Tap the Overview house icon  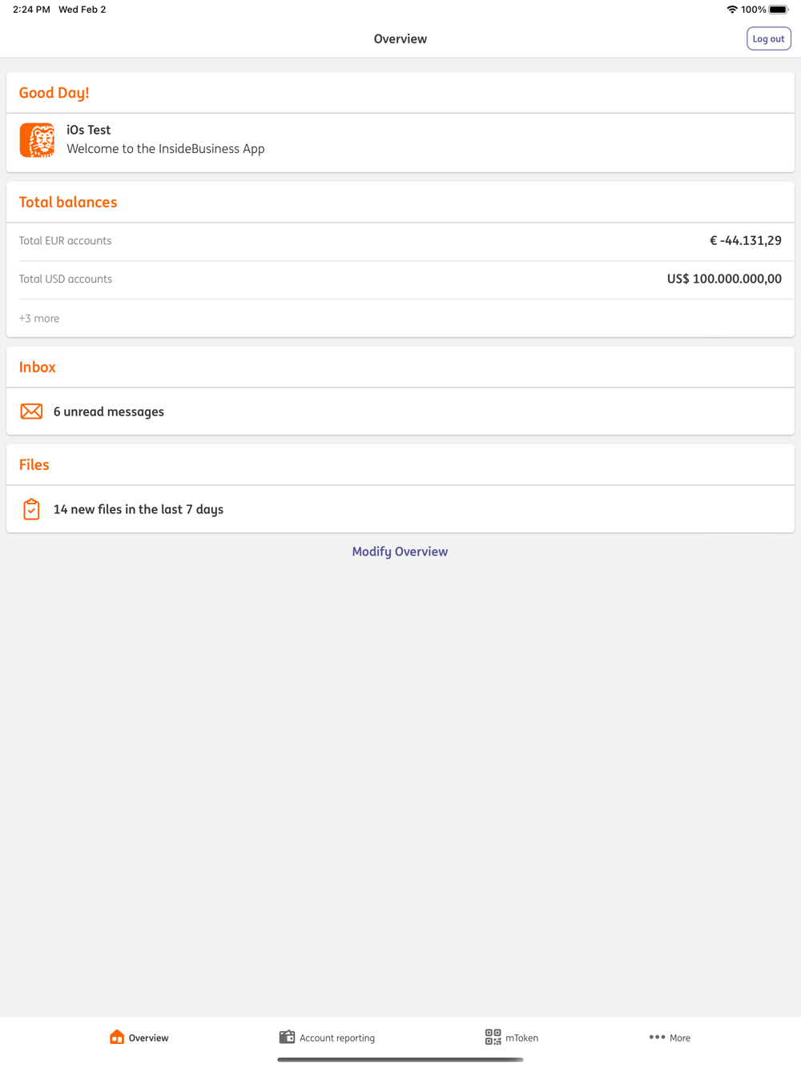tap(117, 1037)
